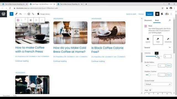The height and width of the screenshot is (99, 177).
Task: Click the French Press coffee cup image
Action: (x=32, y=34)
